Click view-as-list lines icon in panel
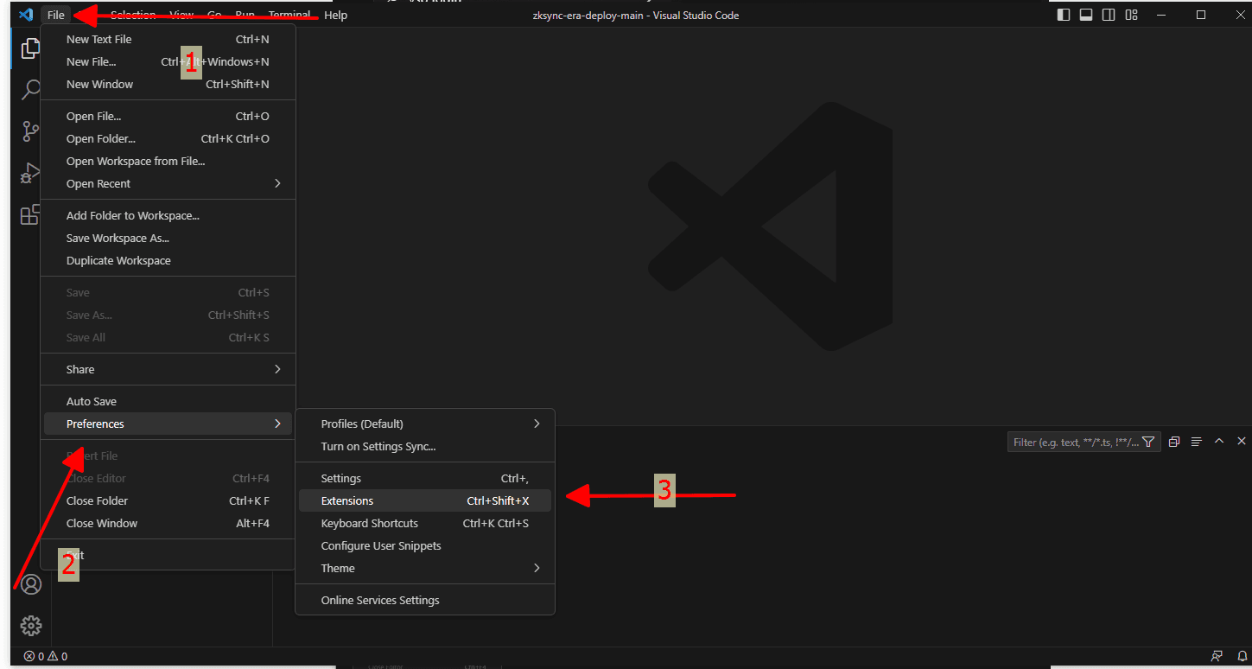The image size is (1252, 669). pyautogui.click(x=1196, y=442)
